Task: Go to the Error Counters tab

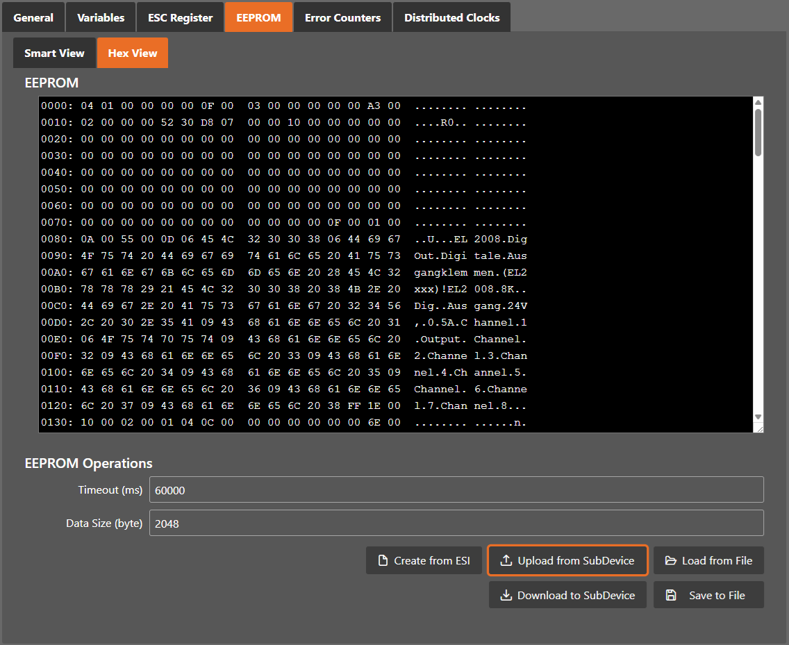Action: (342, 17)
